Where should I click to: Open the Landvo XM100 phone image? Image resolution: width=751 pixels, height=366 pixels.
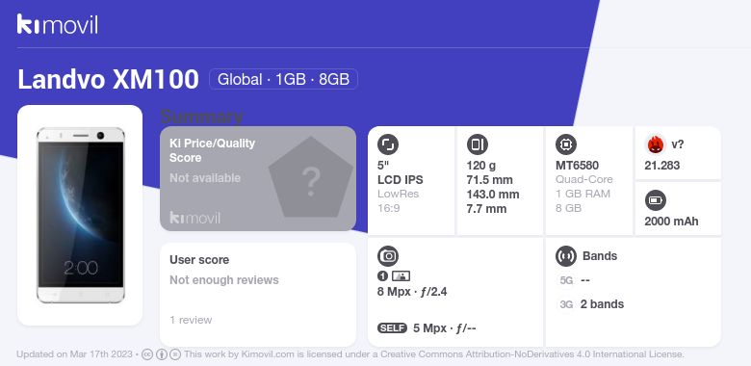(x=80, y=216)
